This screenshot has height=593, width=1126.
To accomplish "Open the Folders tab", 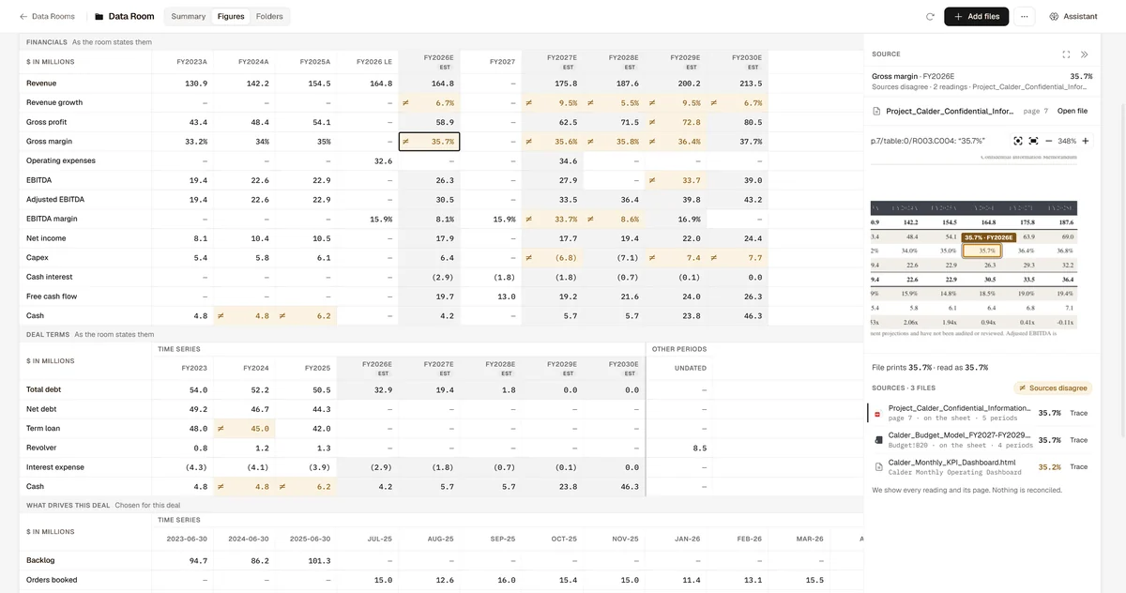I will click(269, 17).
